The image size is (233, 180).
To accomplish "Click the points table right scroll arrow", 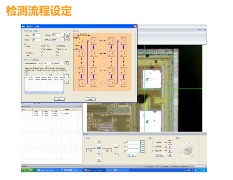I will tap(62, 92).
